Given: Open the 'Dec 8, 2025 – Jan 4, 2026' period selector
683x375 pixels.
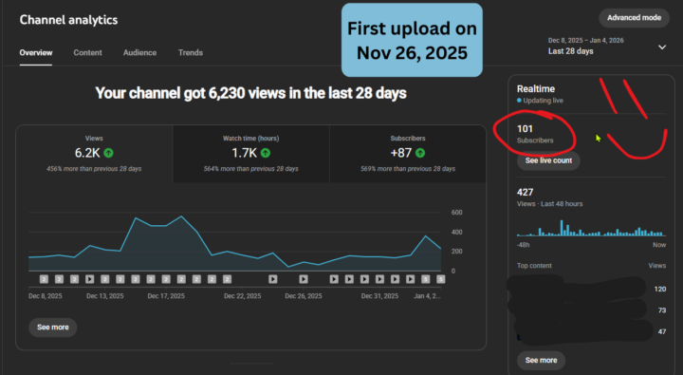Looking at the screenshot, I should 607,46.
